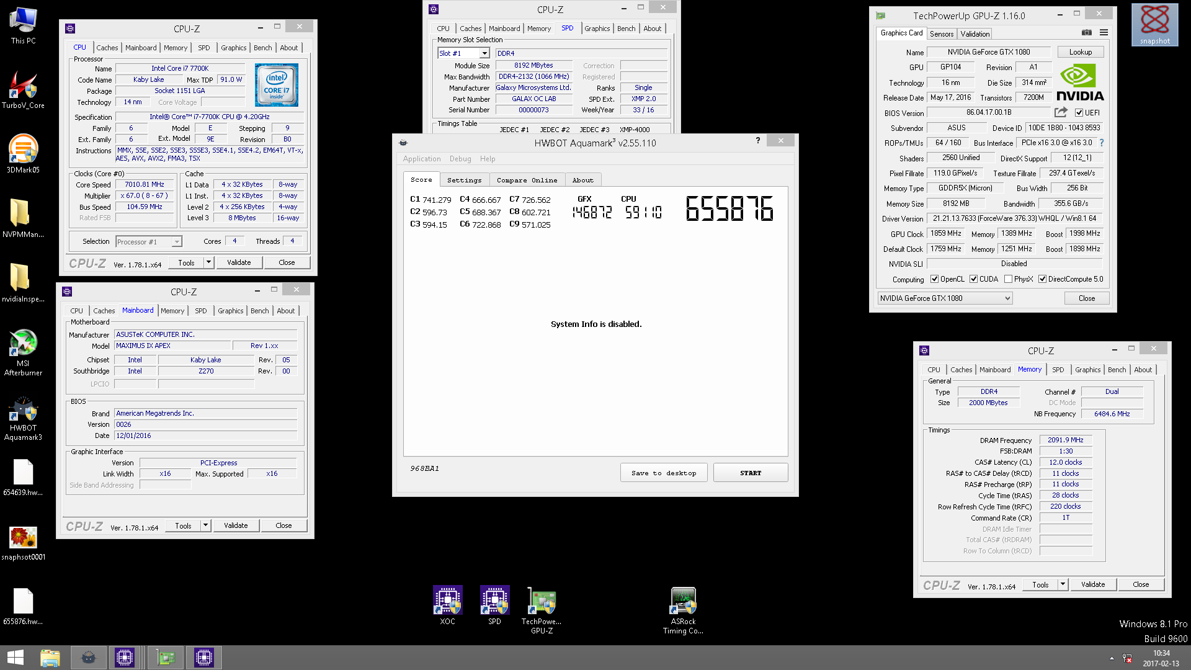Viewport: 1191px width, 670px height.
Task: Open SPD desktop shortcut
Action: (x=494, y=605)
